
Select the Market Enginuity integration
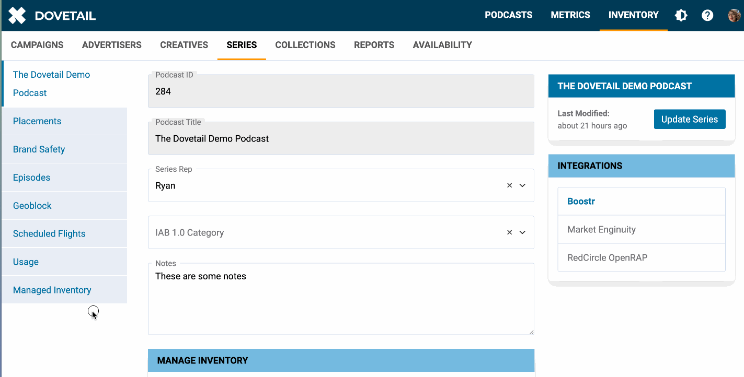(x=642, y=229)
